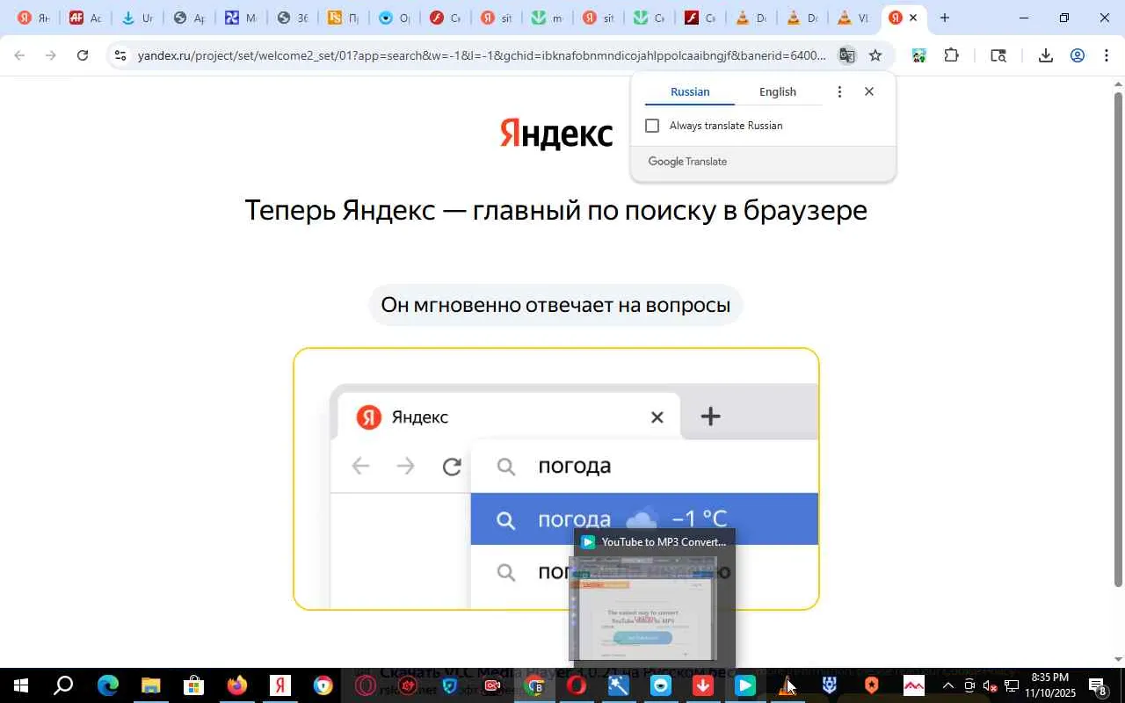Switch to the 'Ac' tab with red AF icon
Screen dimensions: 1125x703
coord(85,18)
